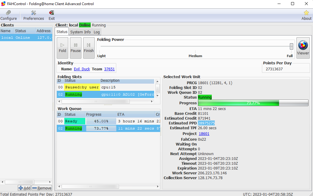Click the Remove client button
The height and width of the screenshot is (196, 313).
tap(42, 188)
